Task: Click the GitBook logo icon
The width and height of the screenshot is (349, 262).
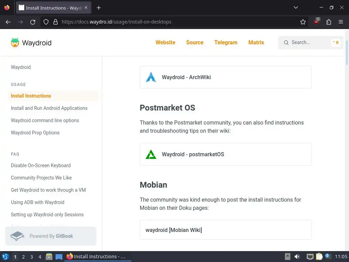Action: point(17,236)
